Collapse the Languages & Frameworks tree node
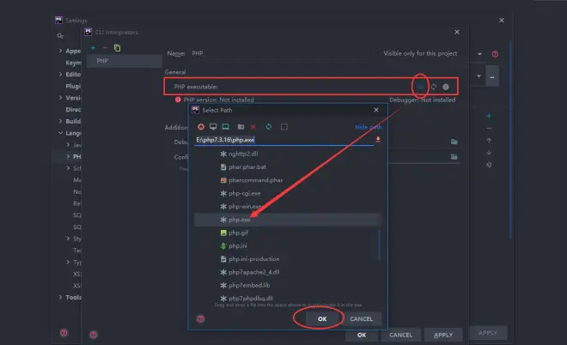The image size is (567, 345). pyautogui.click(x=61, y=133)
